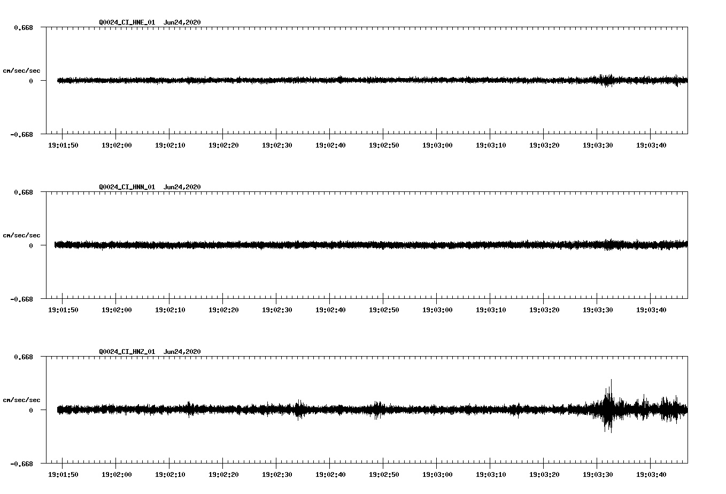The height and width of the screenshot is (494, 726).
Task: Click the zero axis label on HNE plot
Action: tap(31, 81)
